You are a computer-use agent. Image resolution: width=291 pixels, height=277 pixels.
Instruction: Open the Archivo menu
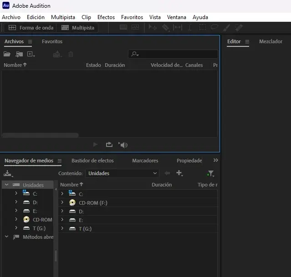click(x=11, y=17)
